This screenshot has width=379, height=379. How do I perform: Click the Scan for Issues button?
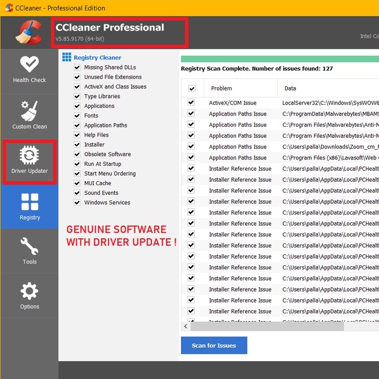click(x=214, y=345)
